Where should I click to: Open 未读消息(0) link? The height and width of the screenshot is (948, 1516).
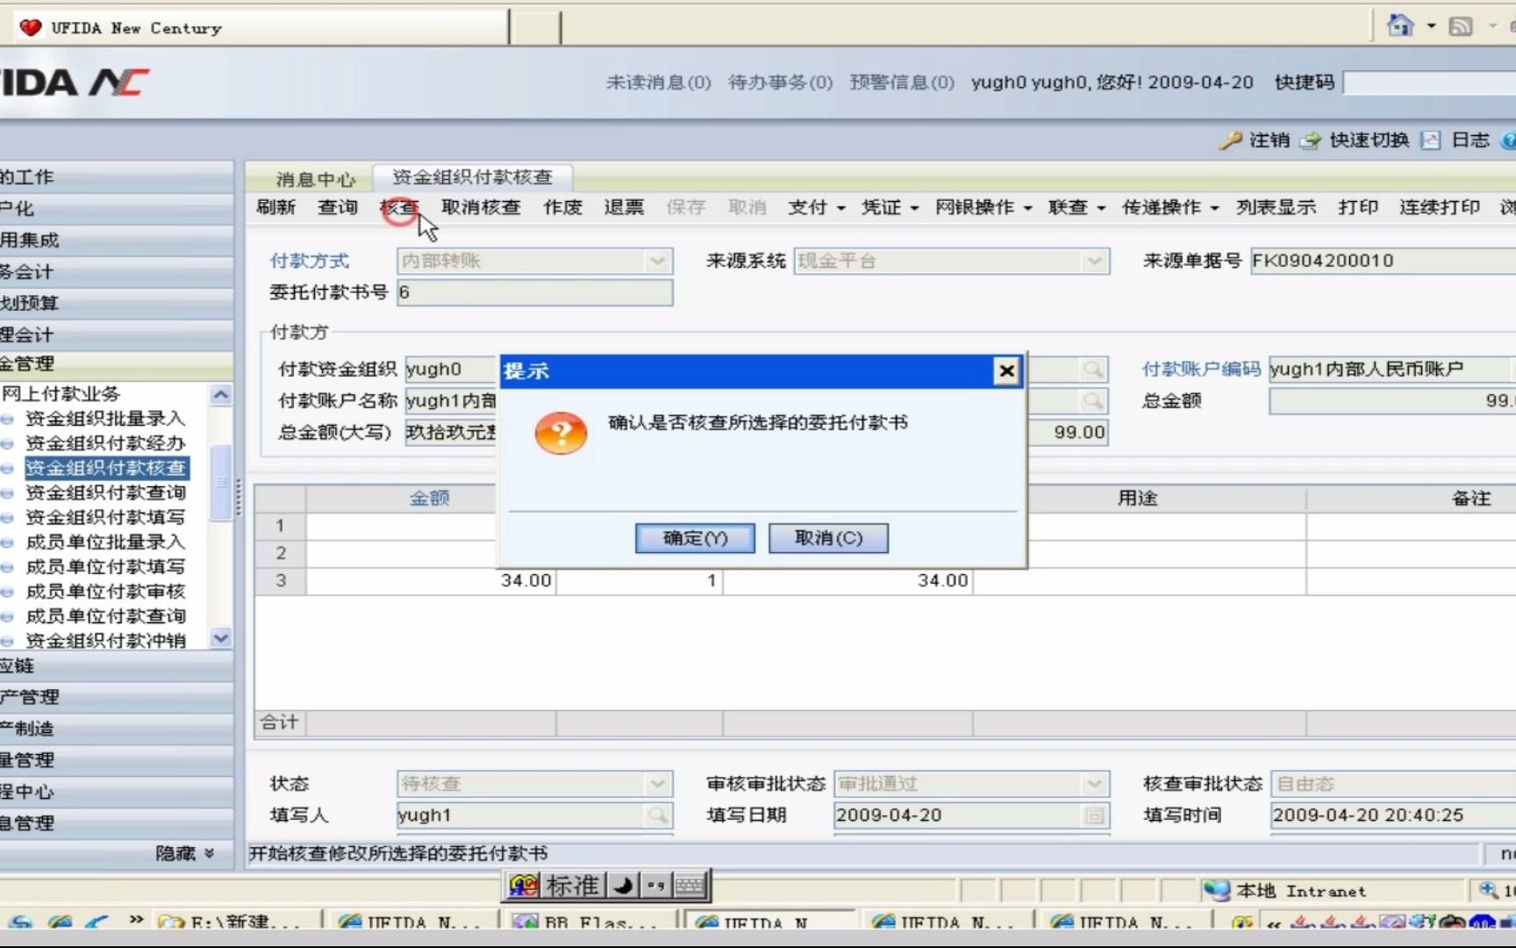pyautogui.click(x=658, y=83)
